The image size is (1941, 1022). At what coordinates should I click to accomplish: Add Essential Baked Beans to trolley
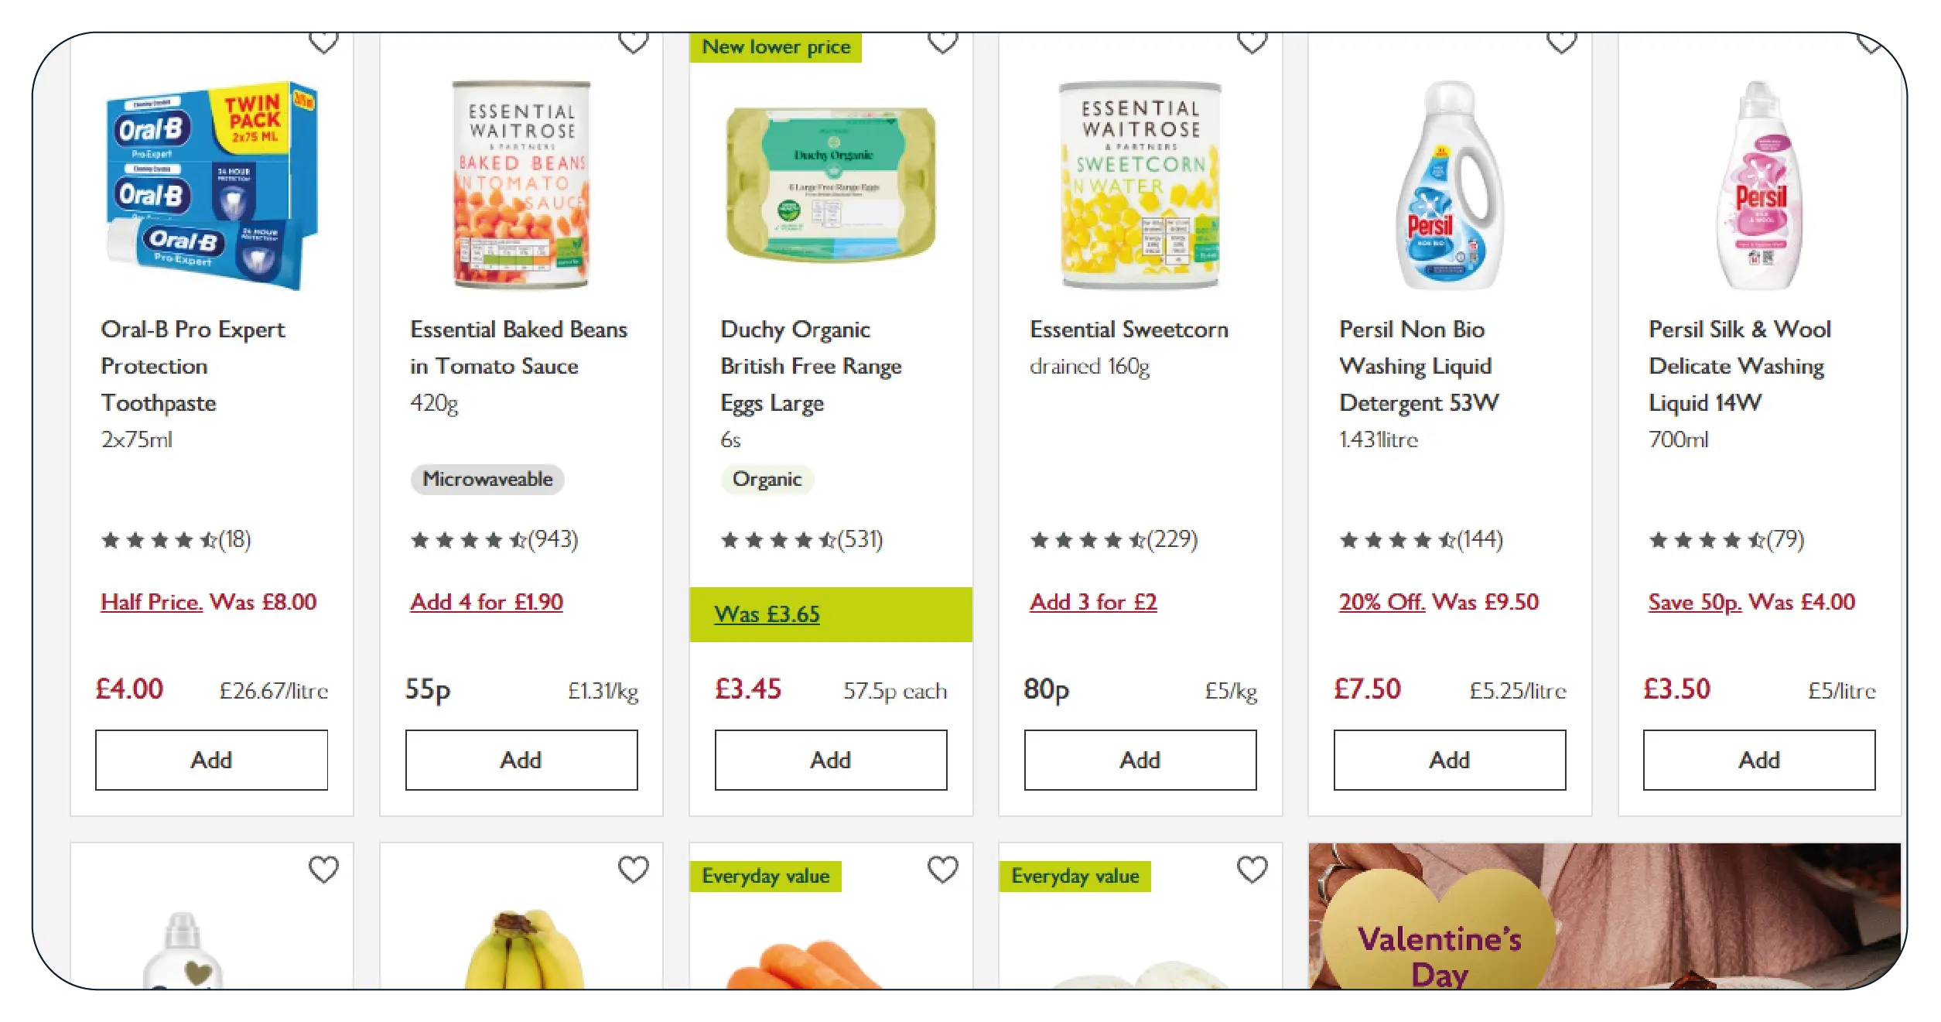click(521, 760)
